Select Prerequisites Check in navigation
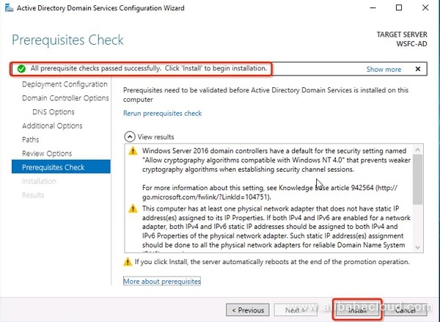 (x=54, y=167)
